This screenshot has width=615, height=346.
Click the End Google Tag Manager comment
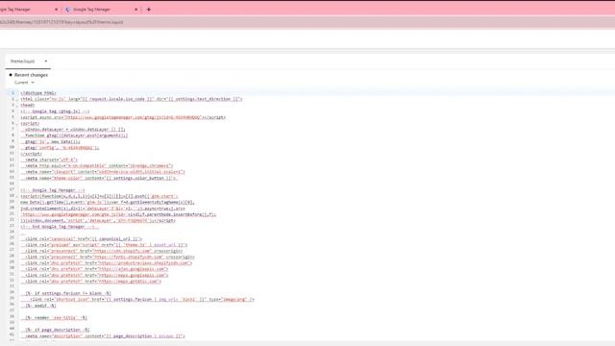click(60, 227)
